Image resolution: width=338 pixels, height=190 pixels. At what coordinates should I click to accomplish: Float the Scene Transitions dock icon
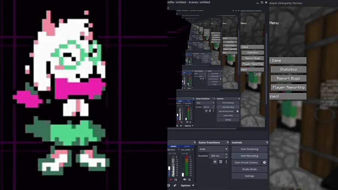(228, 142)
